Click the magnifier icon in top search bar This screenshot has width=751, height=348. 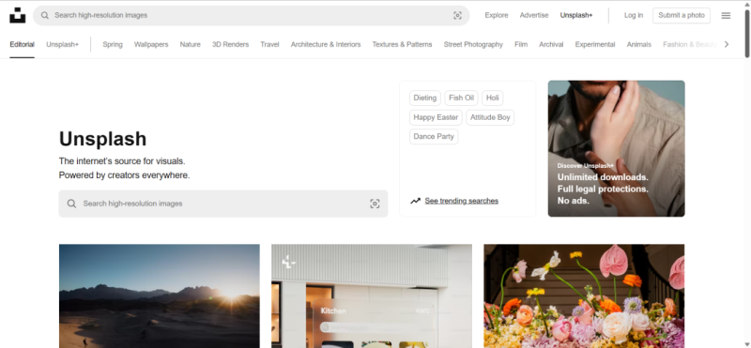click(44, 15)
